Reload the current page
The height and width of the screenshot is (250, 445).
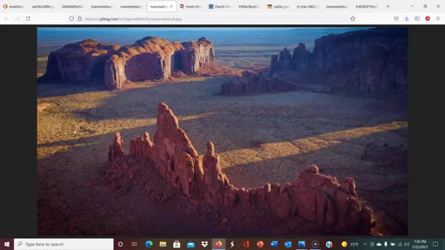[28, 19]
